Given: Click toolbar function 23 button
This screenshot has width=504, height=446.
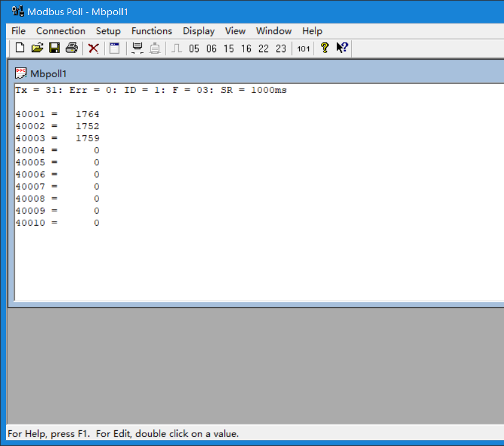Looking at the screenshot, I should tap(280, 48).
